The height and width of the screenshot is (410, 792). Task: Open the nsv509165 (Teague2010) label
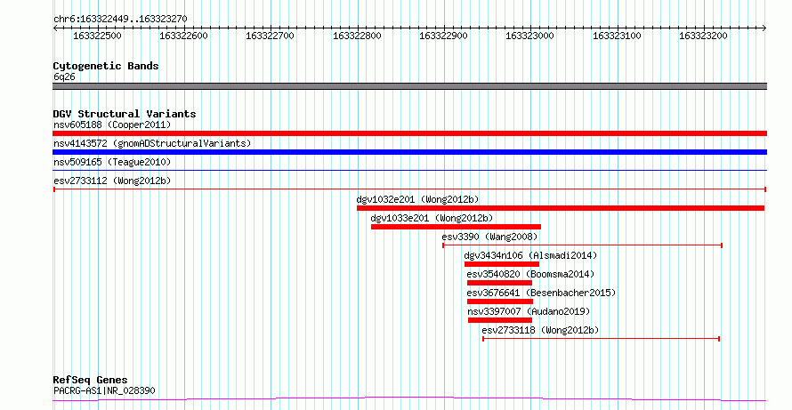coord(112,162)
